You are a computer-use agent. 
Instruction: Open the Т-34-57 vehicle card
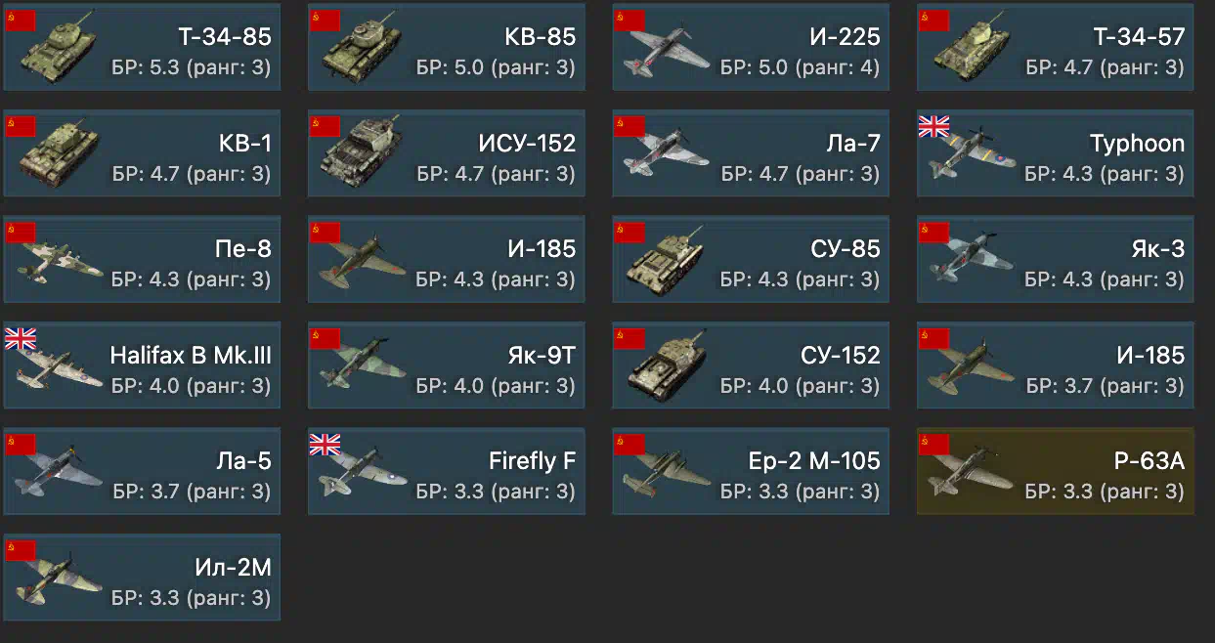1056,47
